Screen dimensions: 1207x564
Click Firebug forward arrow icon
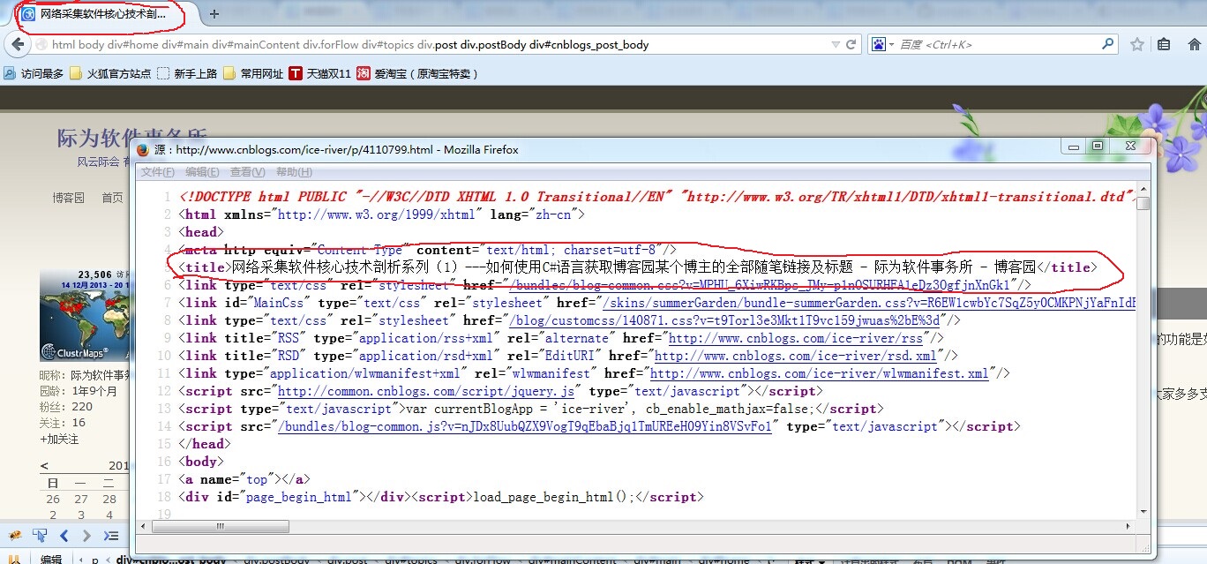click(86, 535)
